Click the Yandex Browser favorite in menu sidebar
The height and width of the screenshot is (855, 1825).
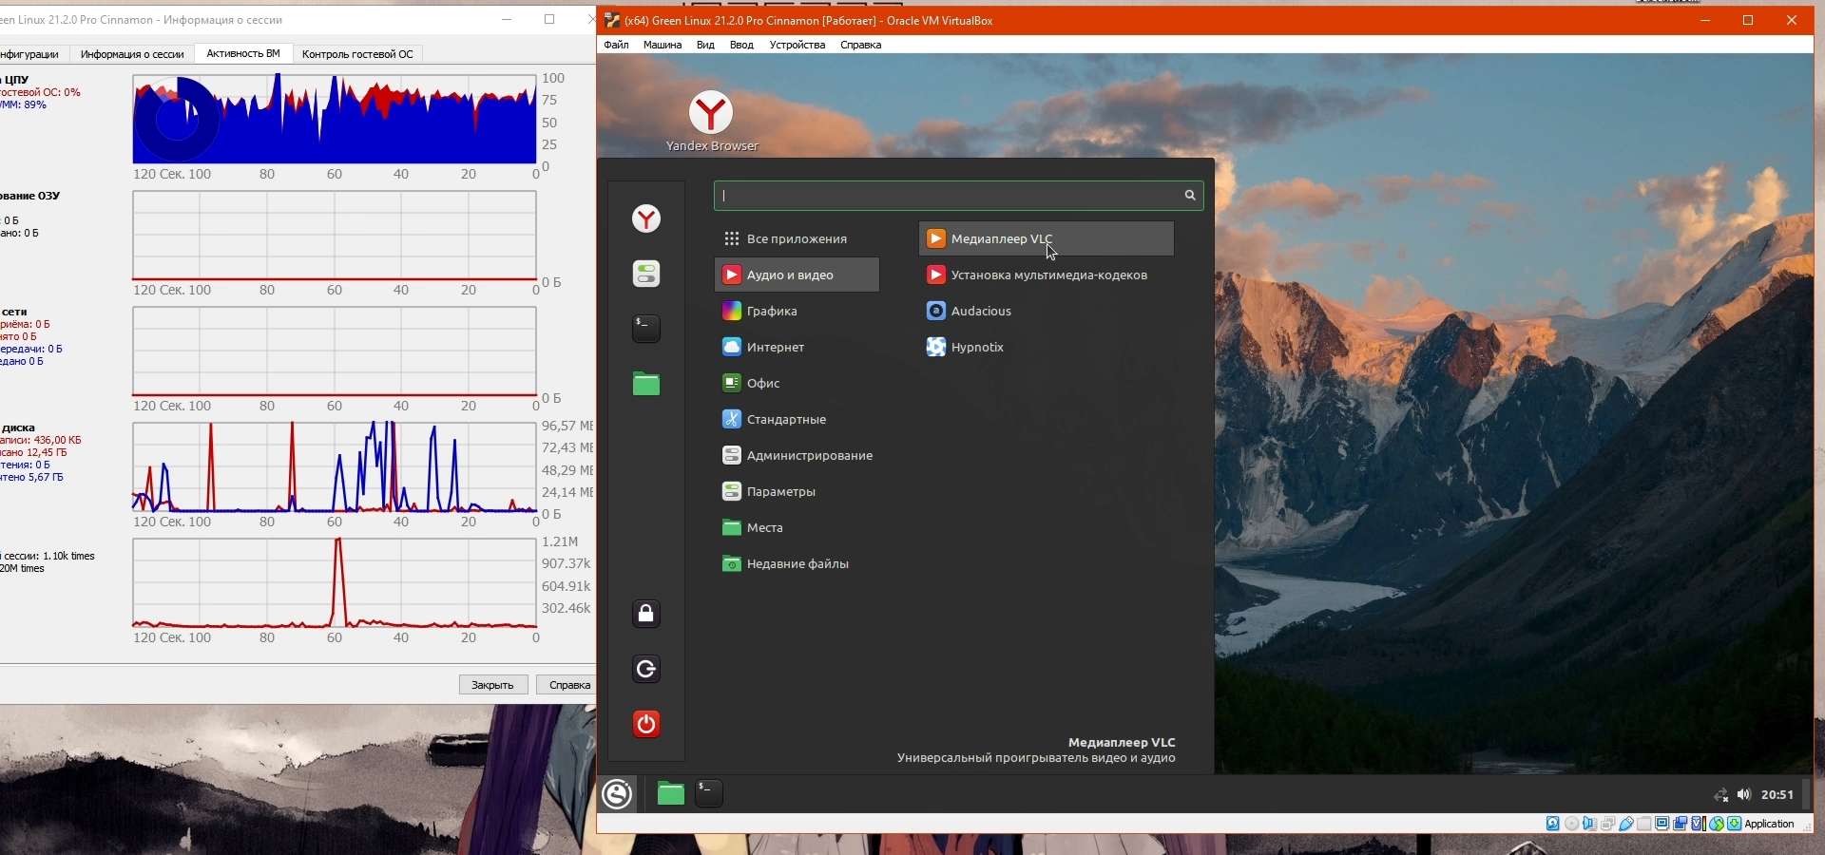click(x=646, y=219)
